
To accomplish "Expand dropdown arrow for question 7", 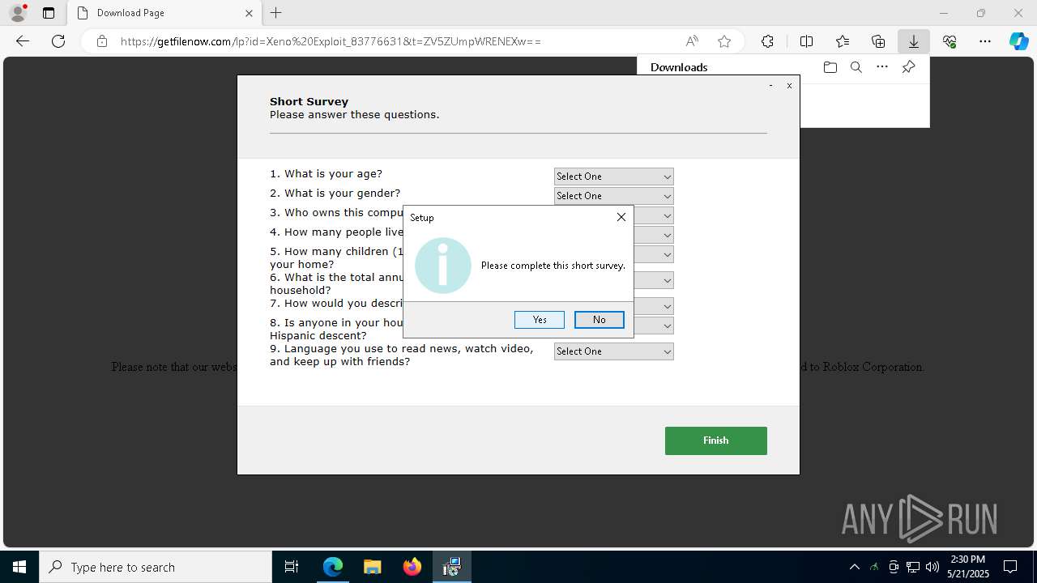I will (x=667, y=306).
